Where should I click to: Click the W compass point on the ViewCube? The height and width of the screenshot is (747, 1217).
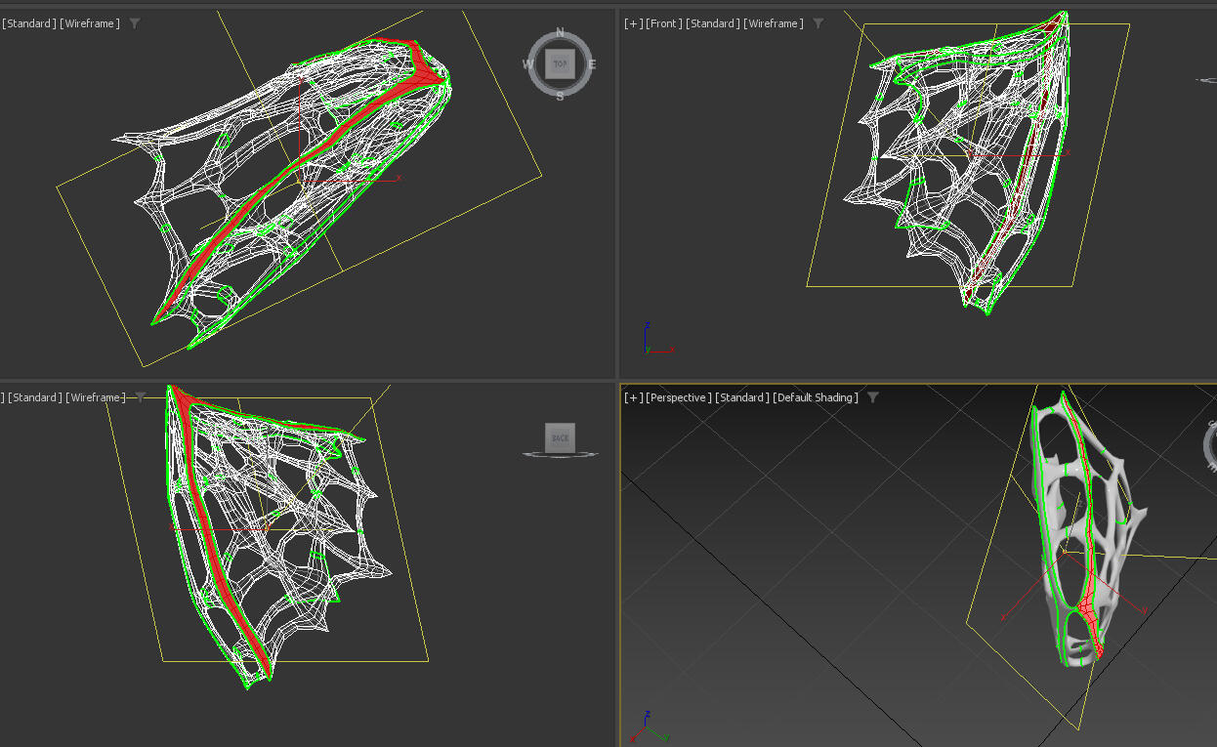[x=527, y=64]
